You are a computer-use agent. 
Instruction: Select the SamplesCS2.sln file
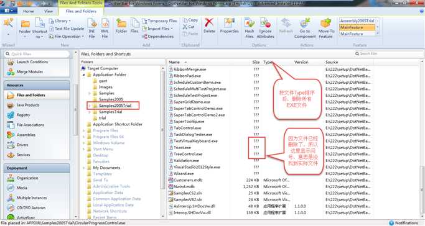(187, 193)
